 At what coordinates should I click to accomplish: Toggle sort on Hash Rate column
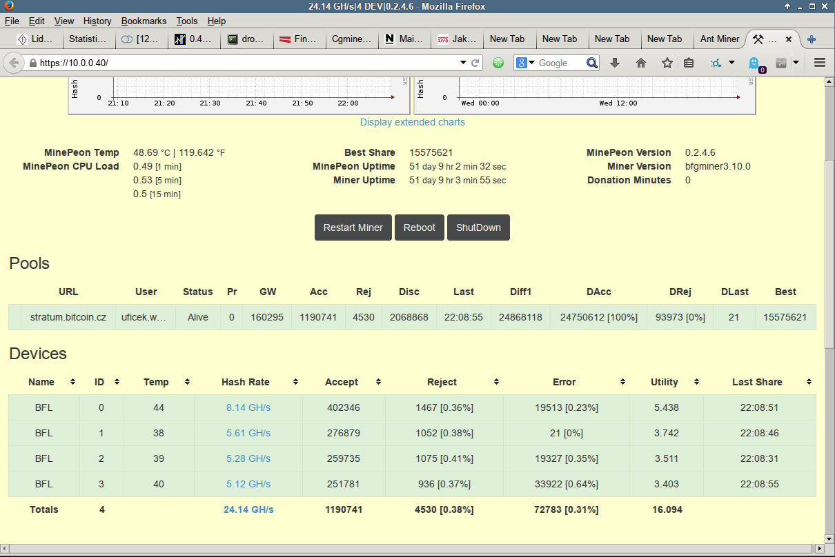(x=295, y=382)
